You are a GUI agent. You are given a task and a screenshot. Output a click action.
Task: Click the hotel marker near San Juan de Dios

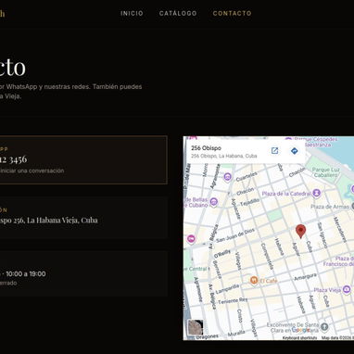(x=191, y=239)
